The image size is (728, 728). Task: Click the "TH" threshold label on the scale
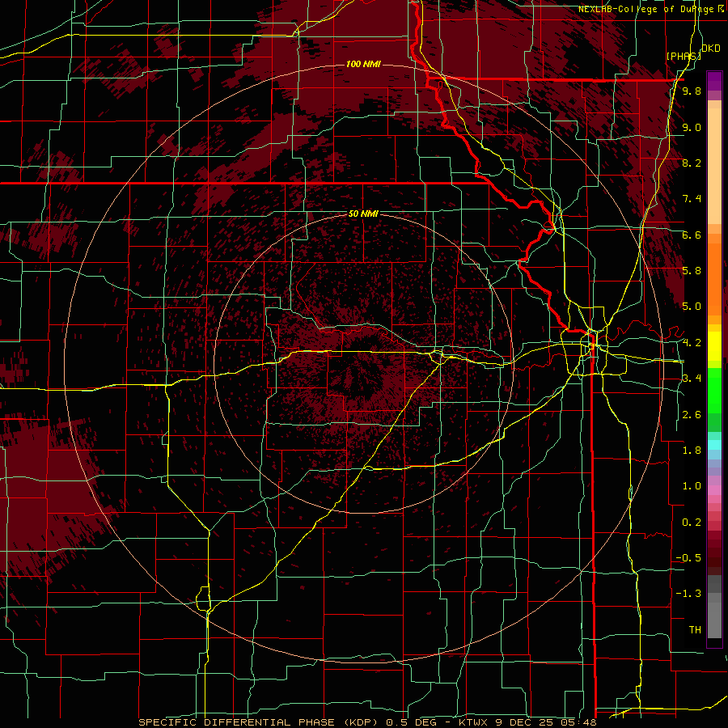(695, 630)
